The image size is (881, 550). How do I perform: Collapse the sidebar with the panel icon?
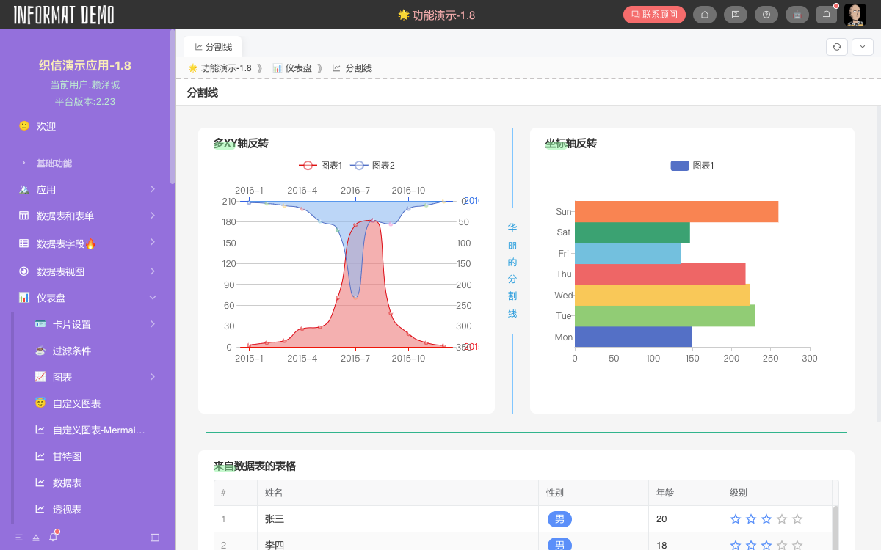pyautogui.click(x=154, y=538)
